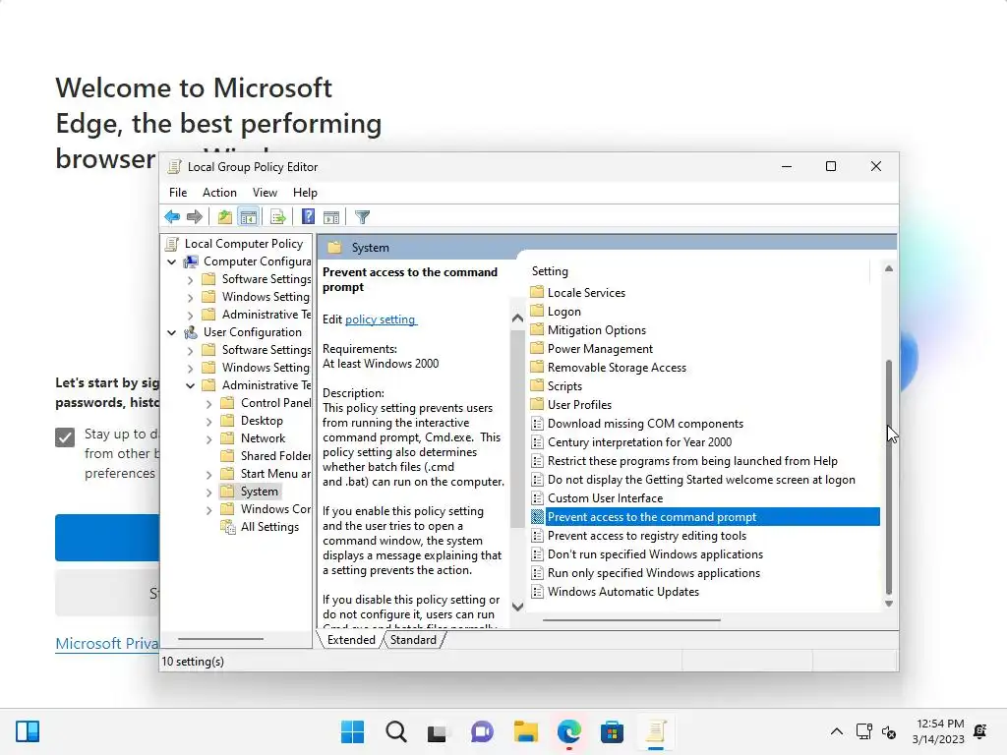Click the settings list vertical scrollbar thumb
This screenshot has width=1007, height=755.
pyautogui.click(x=889, y=475)
